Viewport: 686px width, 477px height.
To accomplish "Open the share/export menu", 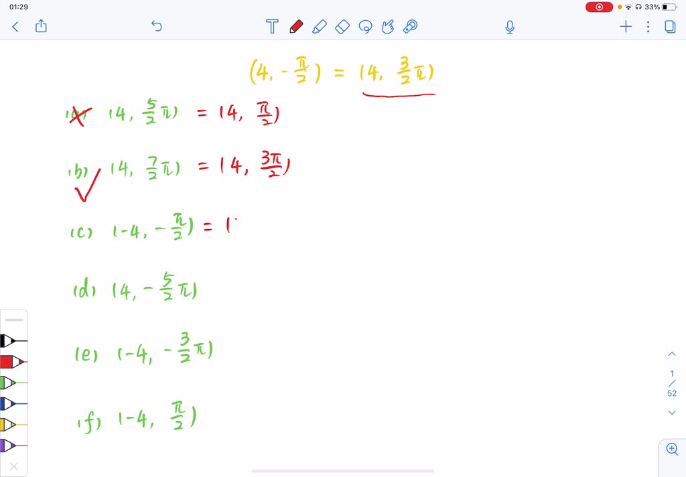I will 41,26.
